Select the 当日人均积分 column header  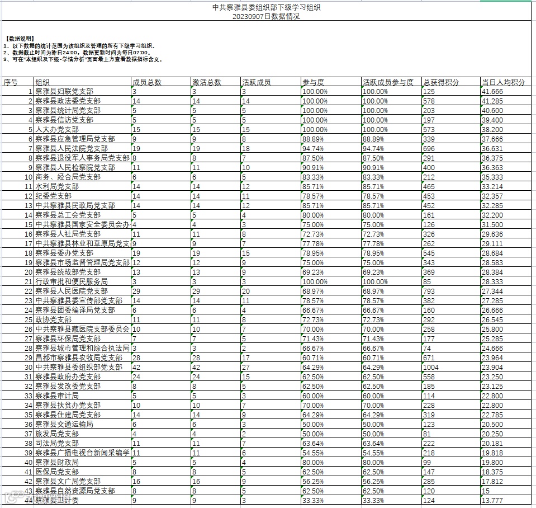coord(506,82)
